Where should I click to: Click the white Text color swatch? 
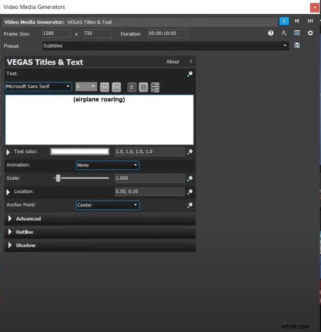click(80, 152)
